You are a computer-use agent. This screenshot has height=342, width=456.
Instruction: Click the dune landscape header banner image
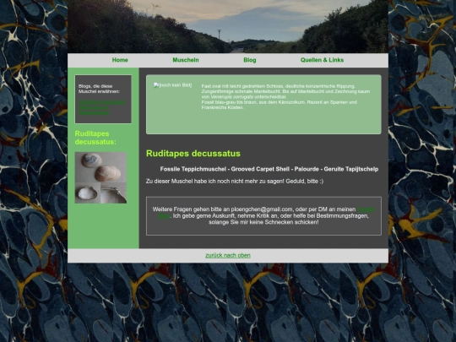[x=228, y=26]
